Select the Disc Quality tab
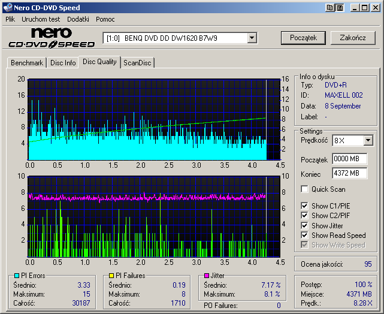 (x=99, y=62)
